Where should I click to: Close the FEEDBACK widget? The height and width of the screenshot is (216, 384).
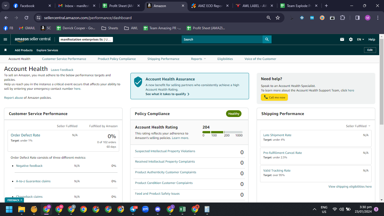21,200
